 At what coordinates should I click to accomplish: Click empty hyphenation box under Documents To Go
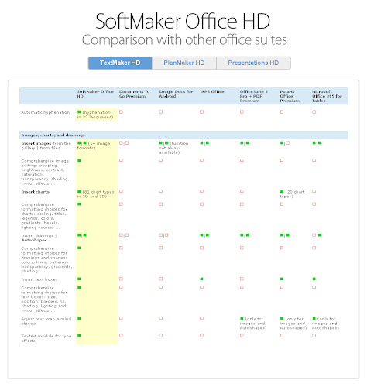point(121,112)
